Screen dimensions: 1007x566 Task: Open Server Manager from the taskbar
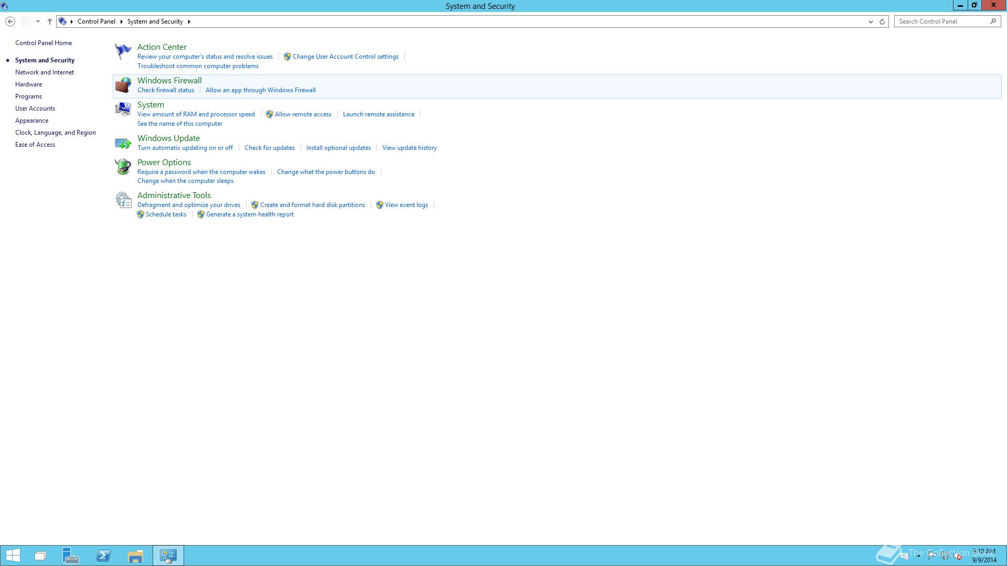[x=71, y=556]
